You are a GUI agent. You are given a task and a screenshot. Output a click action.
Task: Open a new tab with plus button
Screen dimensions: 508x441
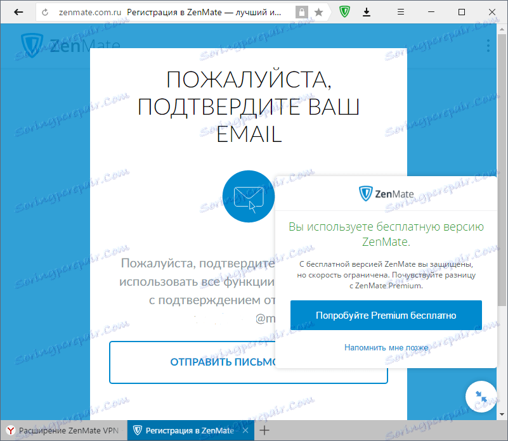point(264,430)
